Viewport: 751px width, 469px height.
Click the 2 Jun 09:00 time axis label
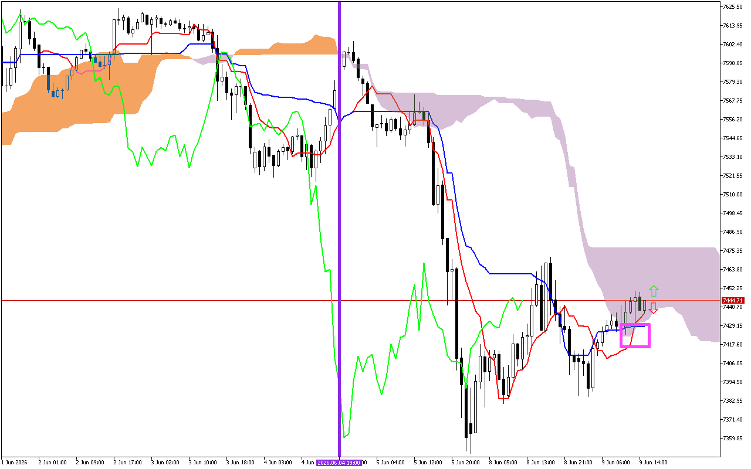[x=90, y=463]
